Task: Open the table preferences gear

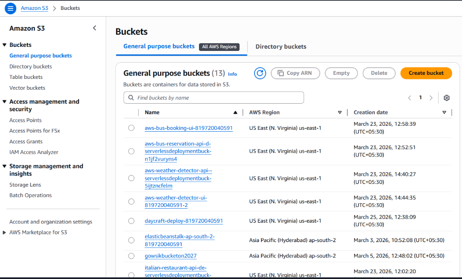Action: pos(446,97)
